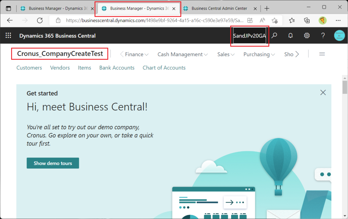
Task: Expand the Purchasing menu
Action: (259, 54)
